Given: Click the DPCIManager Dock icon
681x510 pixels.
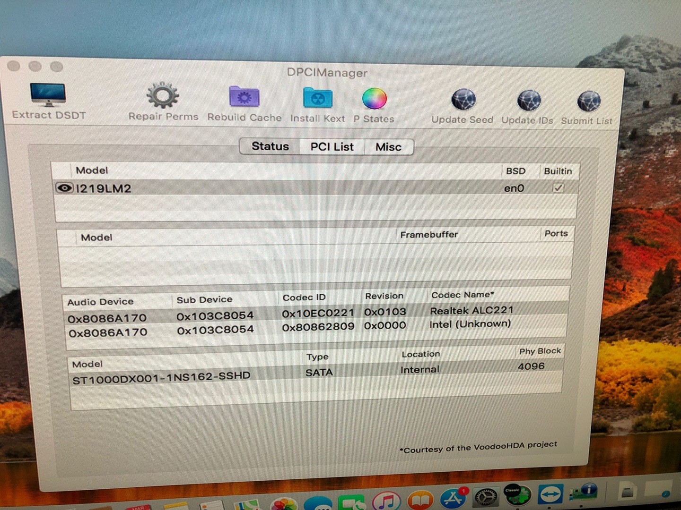Looking at the screenshot, I should 584,492.
